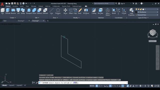
Task: Click the keyword search field
Action: click(104, 3)
